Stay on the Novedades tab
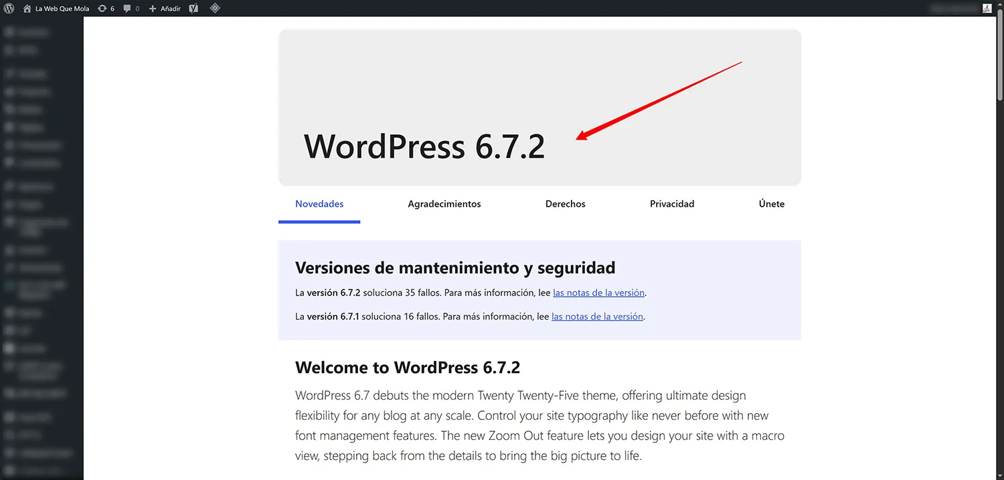1004x480 pixels. point(319,204)
